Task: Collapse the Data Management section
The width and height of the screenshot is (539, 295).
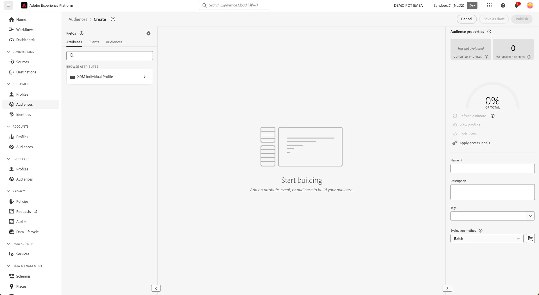Action: click(8, 266)
